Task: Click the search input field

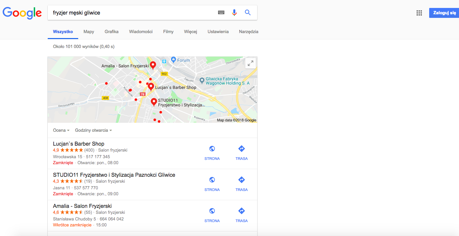Action: click(133, 13)
